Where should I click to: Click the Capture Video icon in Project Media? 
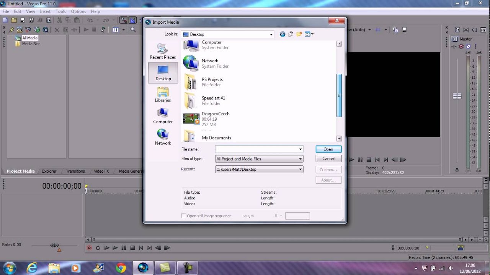point(28,29)
